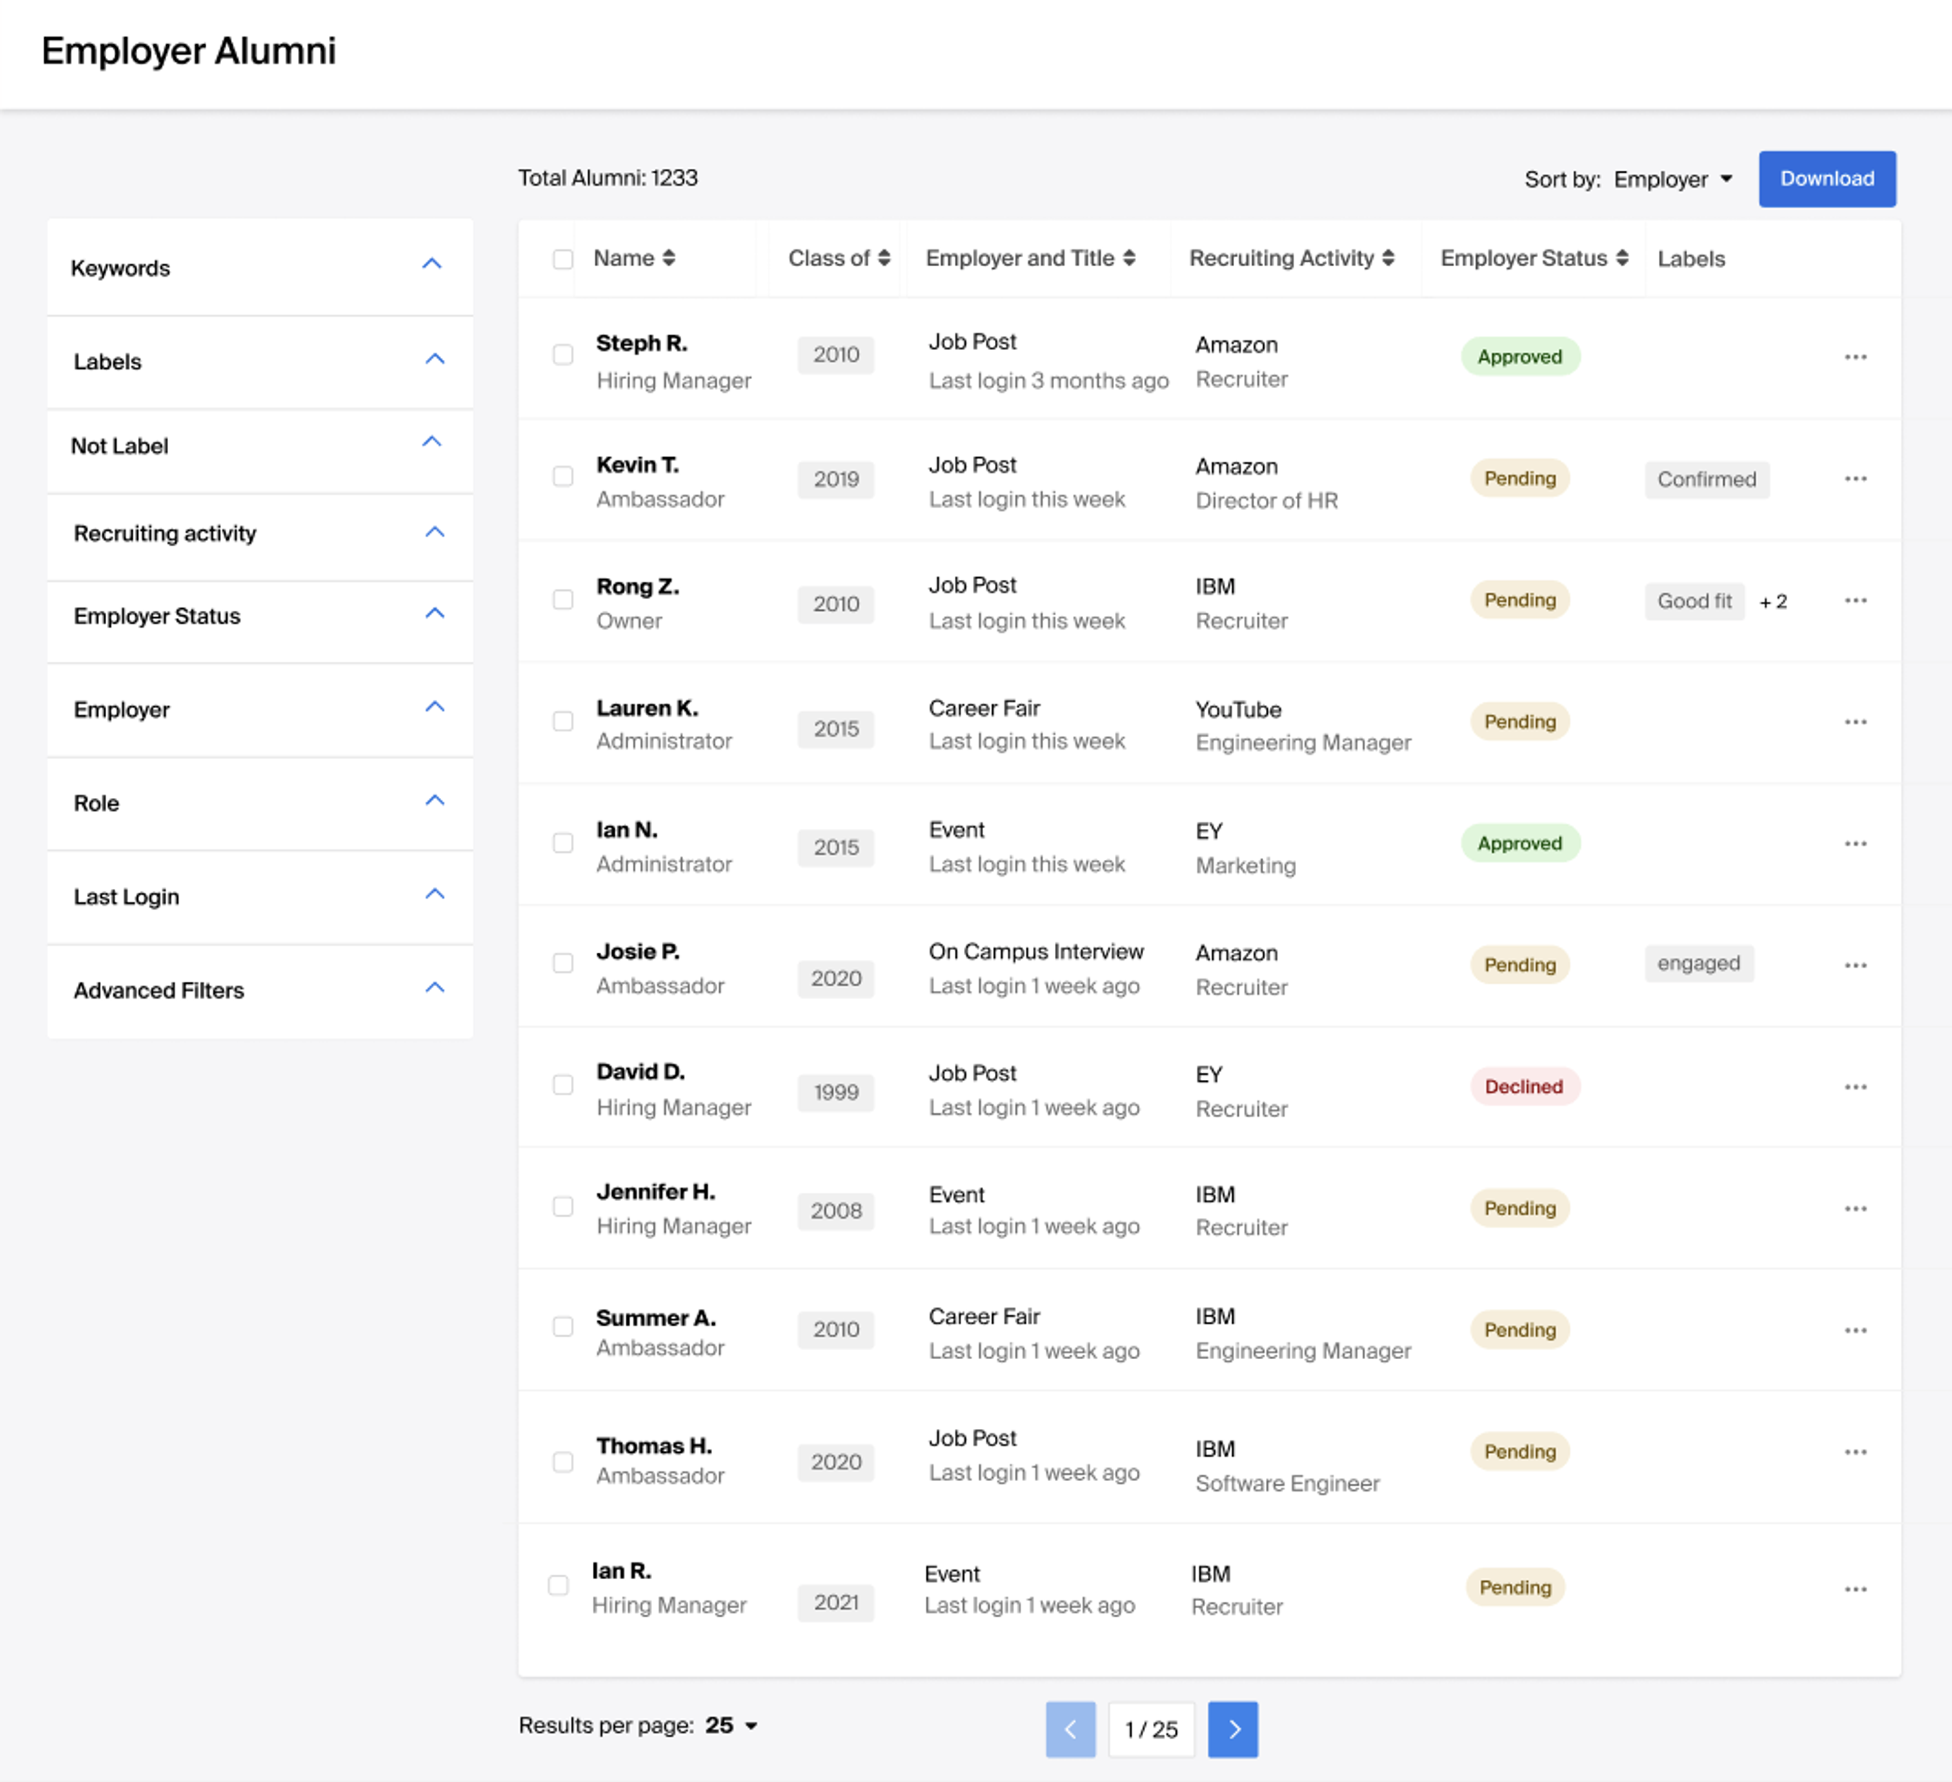
Task: Collapse the Keywords filter section
Action: (432, 264)
